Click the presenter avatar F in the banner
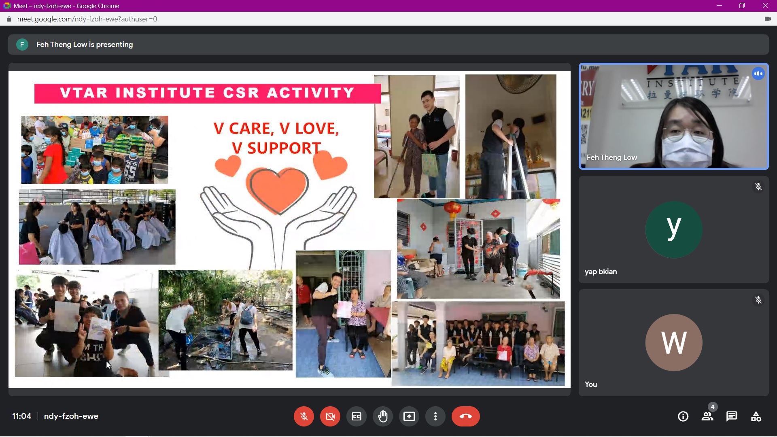 pyautogui.click(x=22, y=45)
